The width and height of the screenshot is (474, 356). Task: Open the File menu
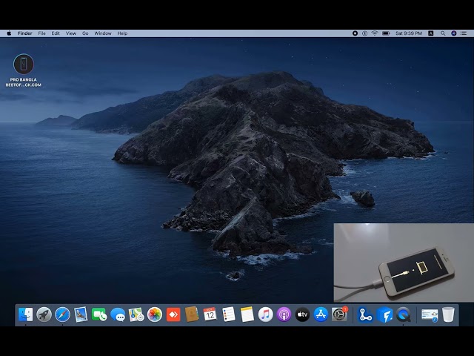41,33
